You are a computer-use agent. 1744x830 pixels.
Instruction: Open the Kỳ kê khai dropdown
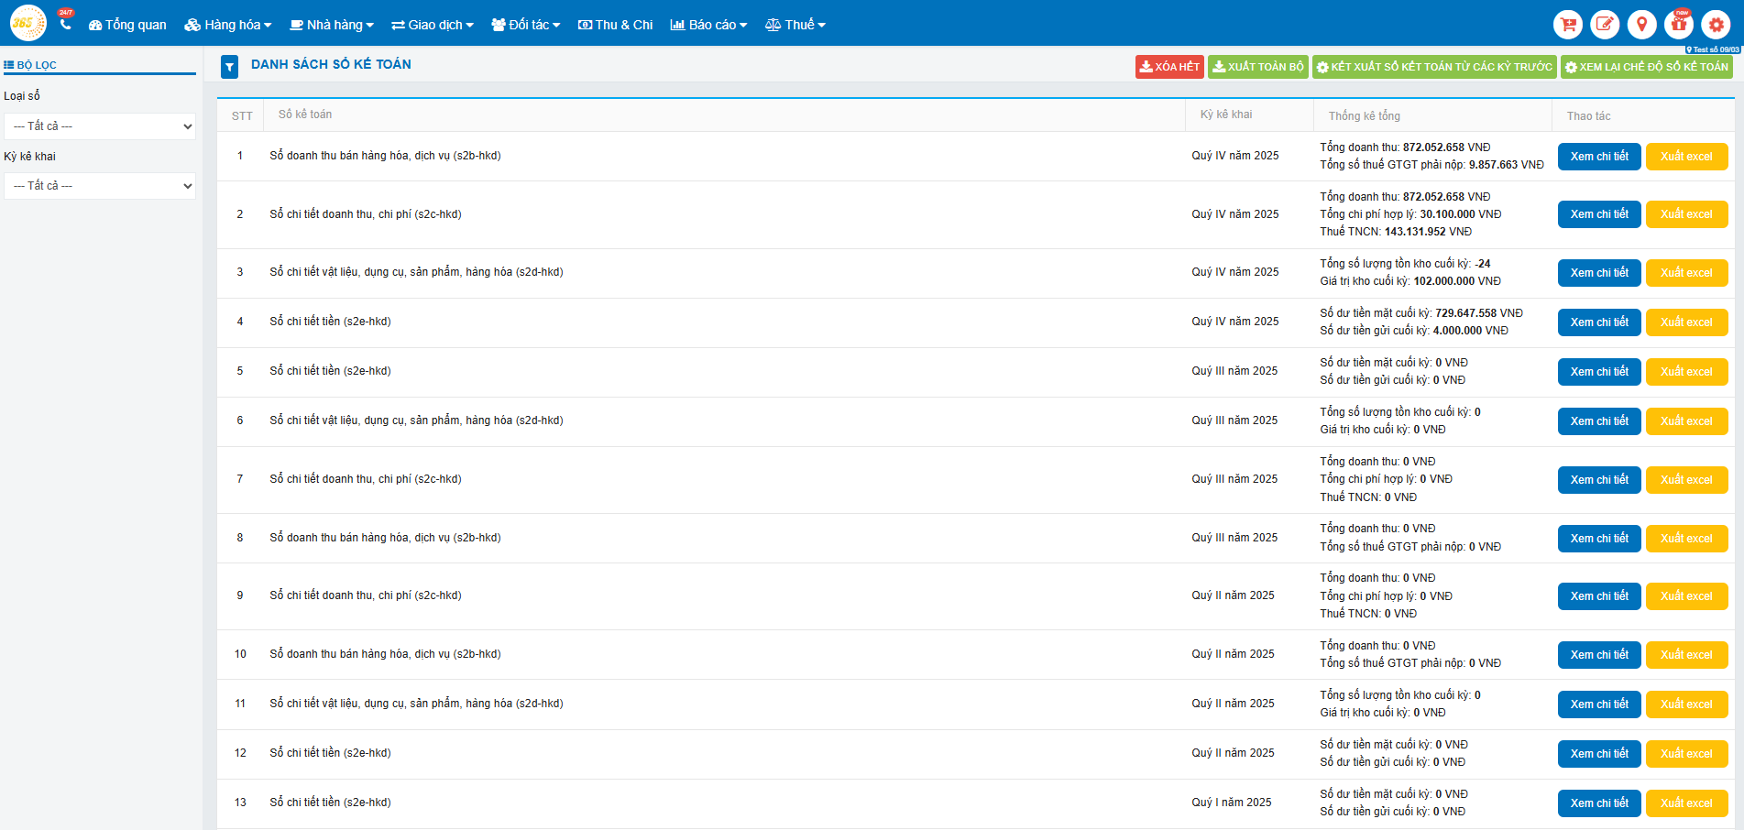tap(100, 186)
